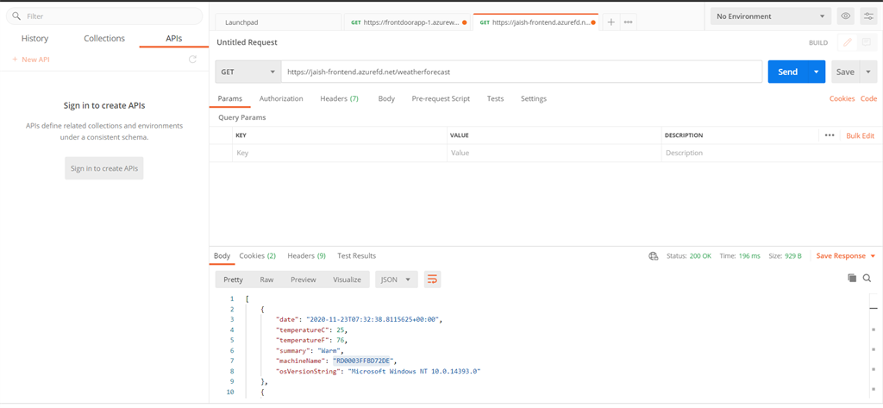
Task: Click the Status: 200 OK text
Action: click(689, 256)
